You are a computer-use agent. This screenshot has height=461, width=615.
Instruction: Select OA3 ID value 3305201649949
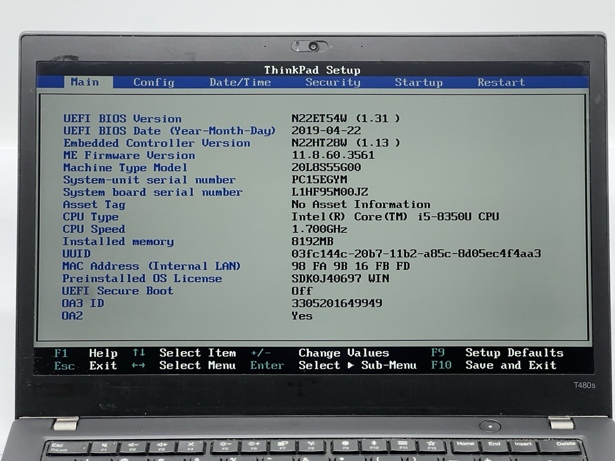[x=337, y=303]
